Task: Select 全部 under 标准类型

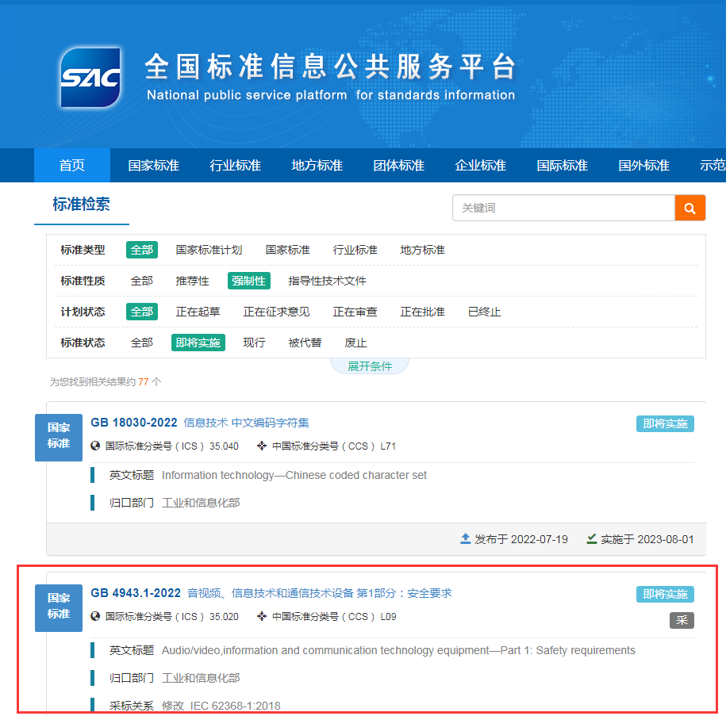Action: click(142, 250)
